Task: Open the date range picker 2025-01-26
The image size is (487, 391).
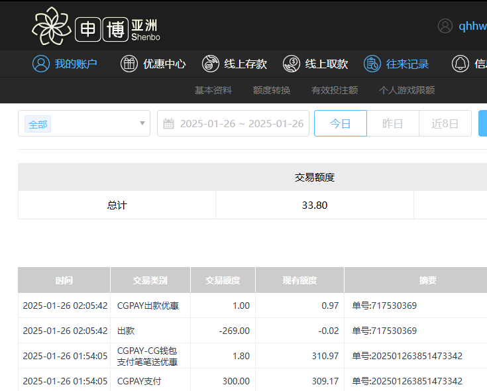Action: [x=241, y=124]
